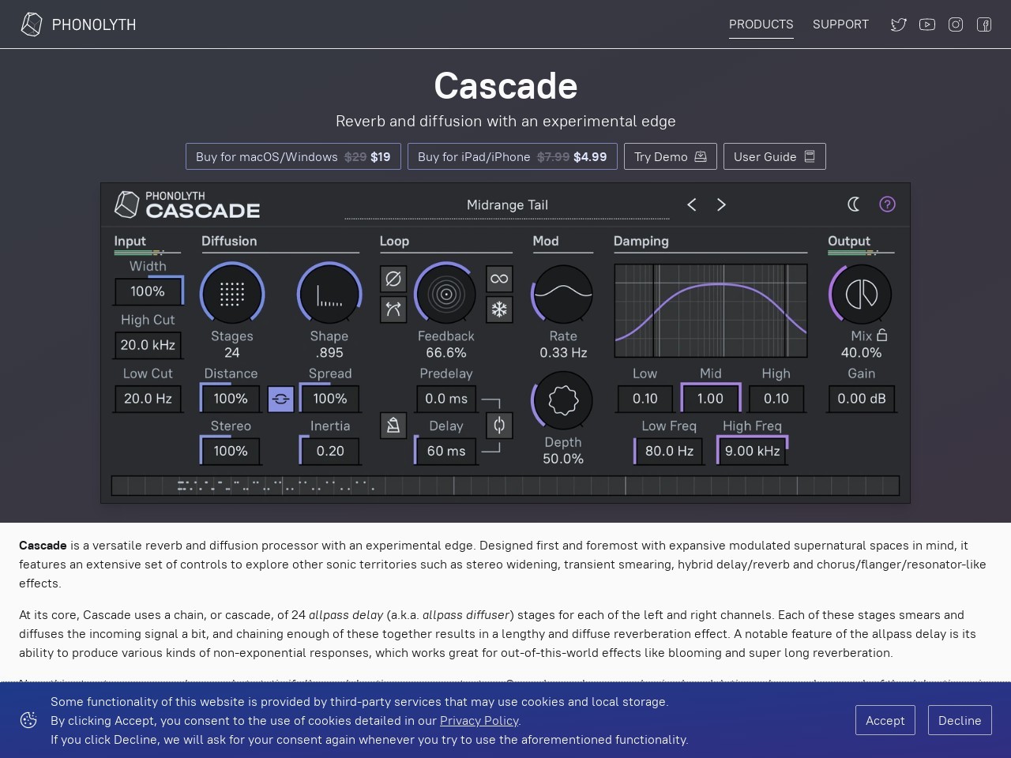Click the Predelay value field
Screen dimensions: 1011x758
[445, 399]
